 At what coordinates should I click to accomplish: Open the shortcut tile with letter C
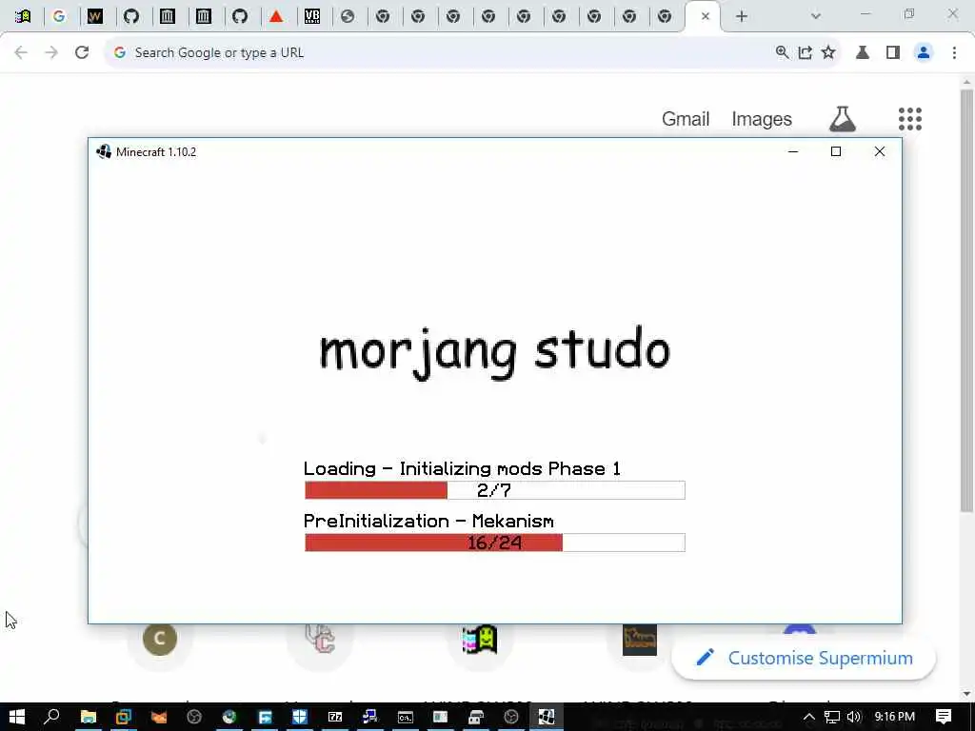(160, 639)
